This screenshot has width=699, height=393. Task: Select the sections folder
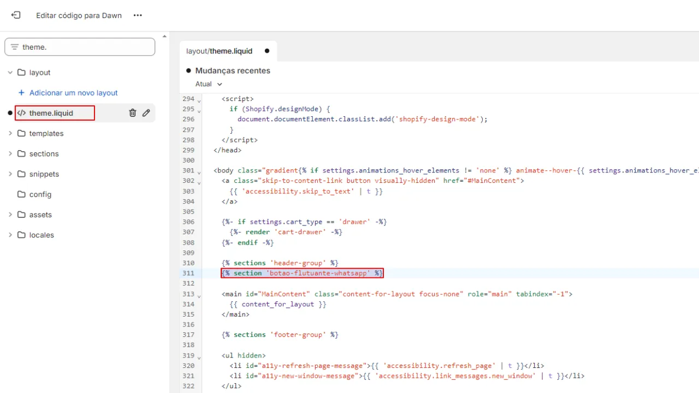pyautogui.click(x=44, y=154)
